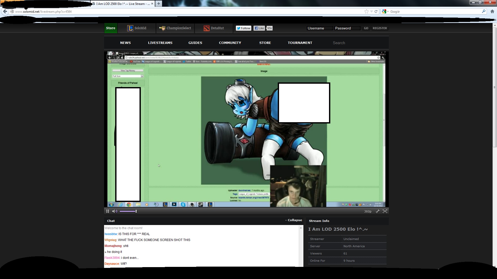The image size is (497, 279).
Task: Collapse the chat panel
Action: [x=294, y=220]
